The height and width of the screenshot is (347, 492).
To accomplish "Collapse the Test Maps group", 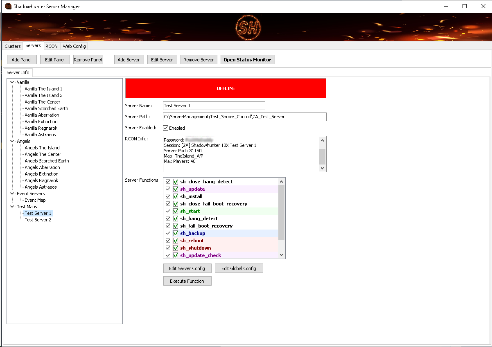I will pos(11,206).
